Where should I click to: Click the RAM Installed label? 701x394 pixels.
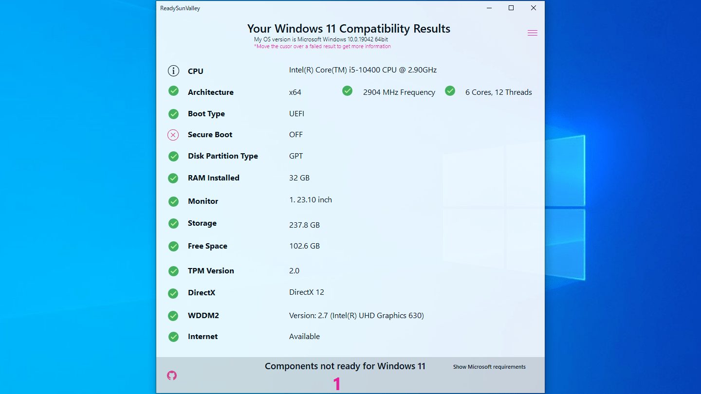click(x=214, y=178)
